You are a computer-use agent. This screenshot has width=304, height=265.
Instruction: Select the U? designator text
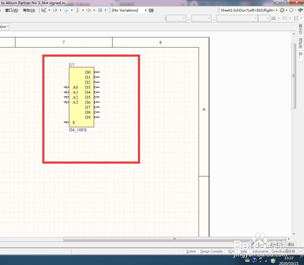pyautogui.click(x=72, y=65)
